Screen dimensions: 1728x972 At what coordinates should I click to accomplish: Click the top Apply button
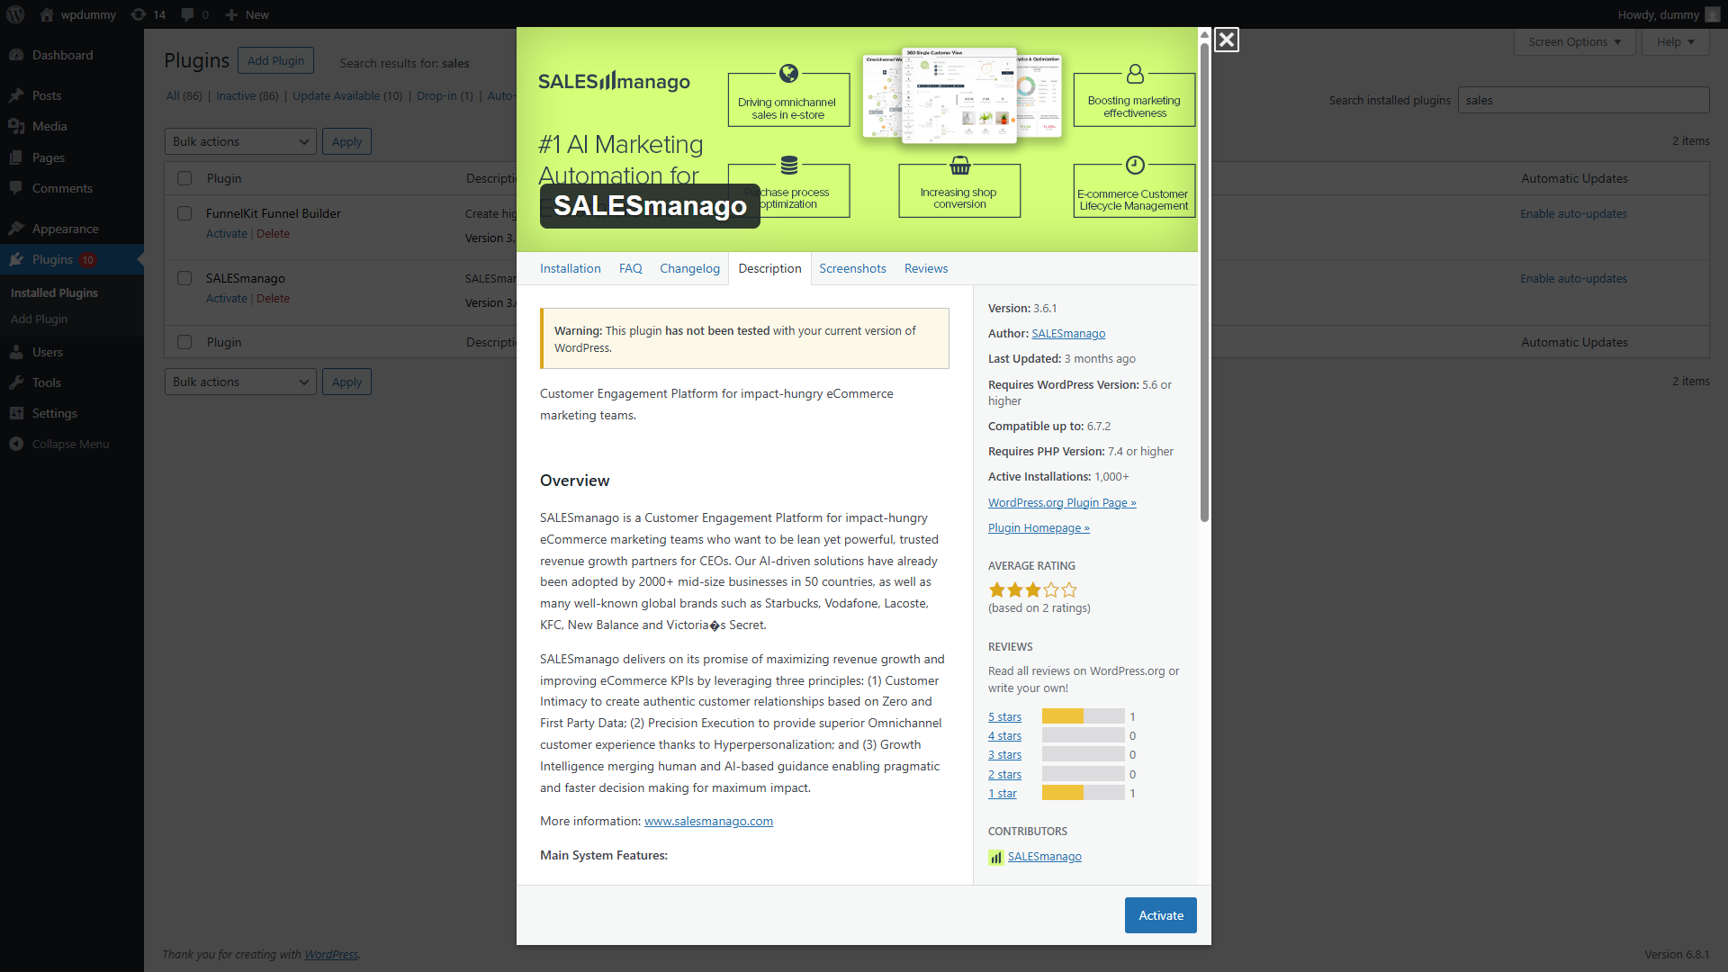coord(346,141)
